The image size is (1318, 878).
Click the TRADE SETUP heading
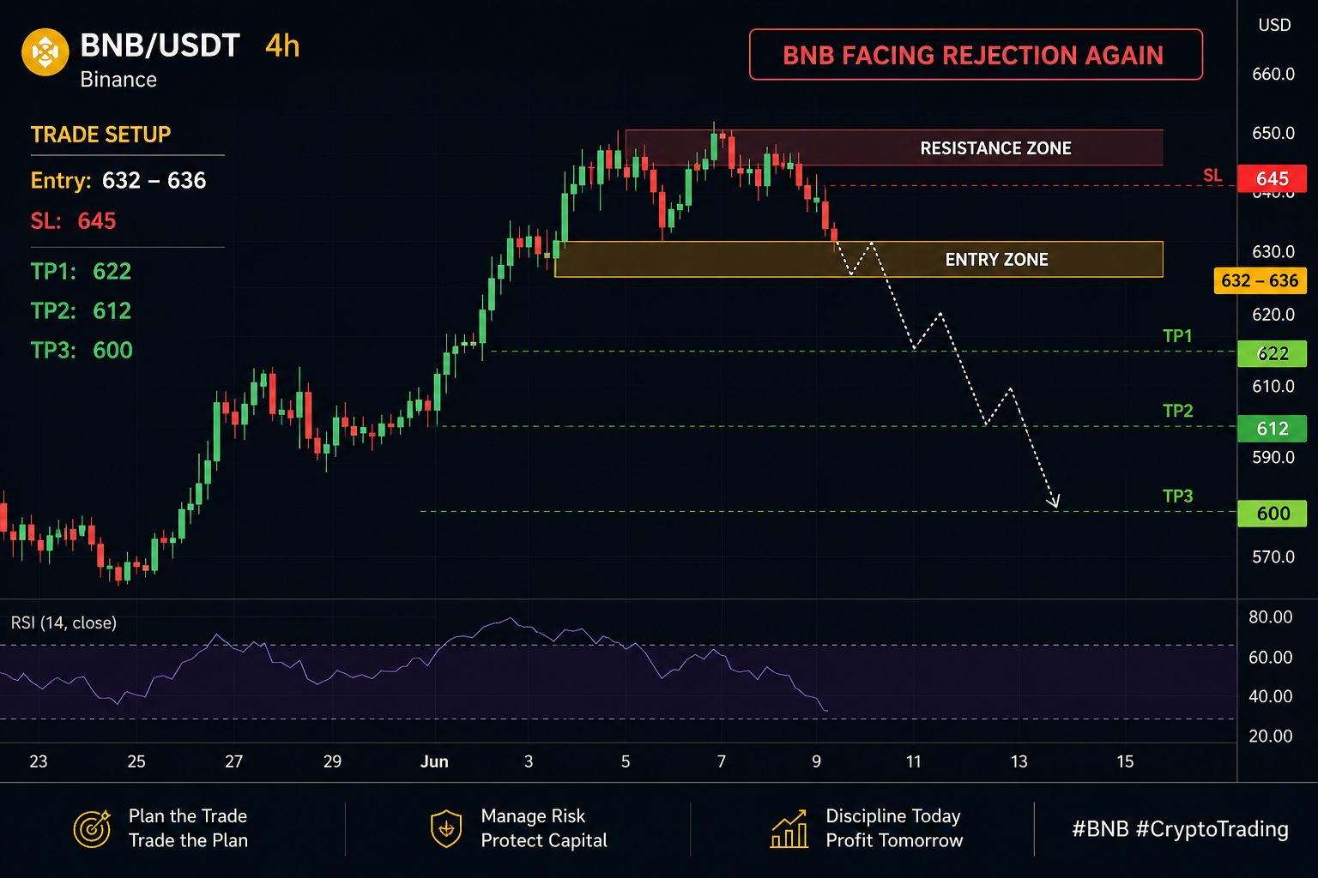point(100,135)
